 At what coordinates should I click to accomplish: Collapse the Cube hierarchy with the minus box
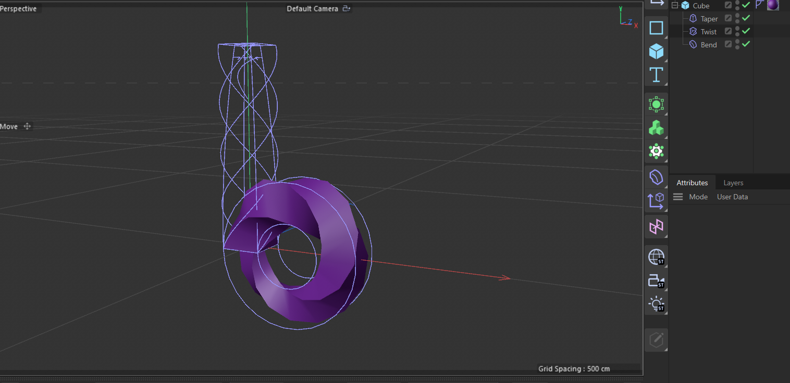(x=674, y=5)
